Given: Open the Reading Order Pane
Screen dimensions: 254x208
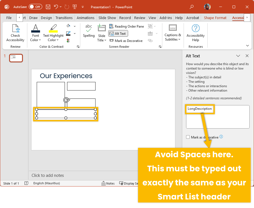Looking at the screenshot, I should click(x=127, y=26).
